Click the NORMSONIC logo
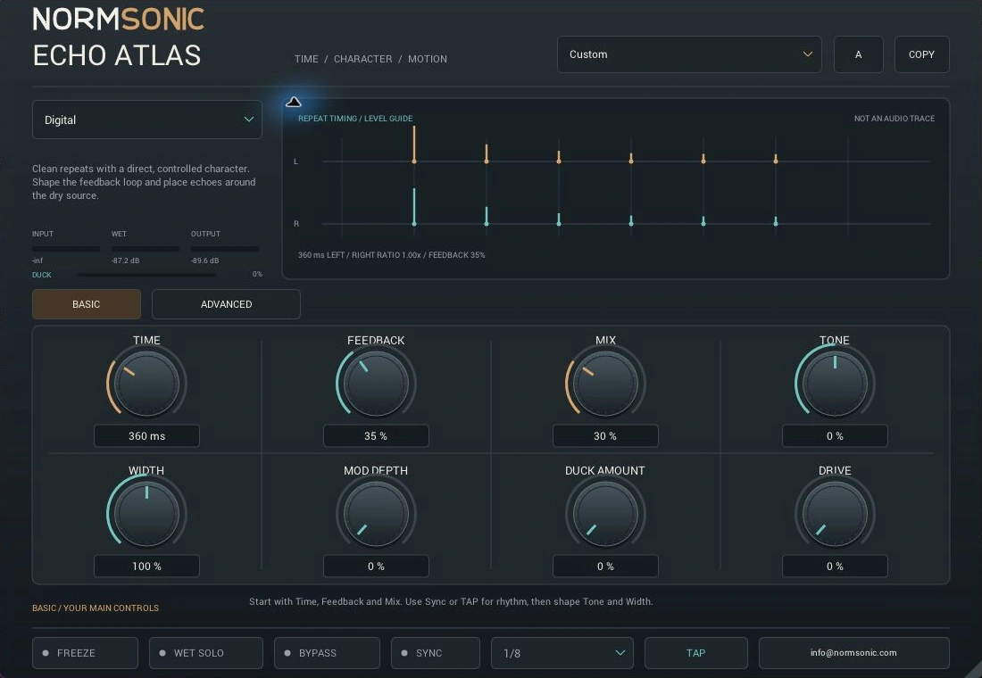This screenshot has width=982, height=678. pyautogui.click(x=119, y=19)
